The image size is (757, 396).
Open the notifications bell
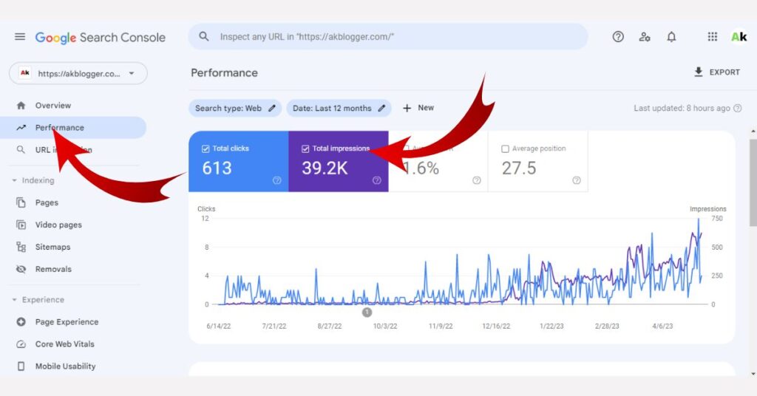point(671,37)
